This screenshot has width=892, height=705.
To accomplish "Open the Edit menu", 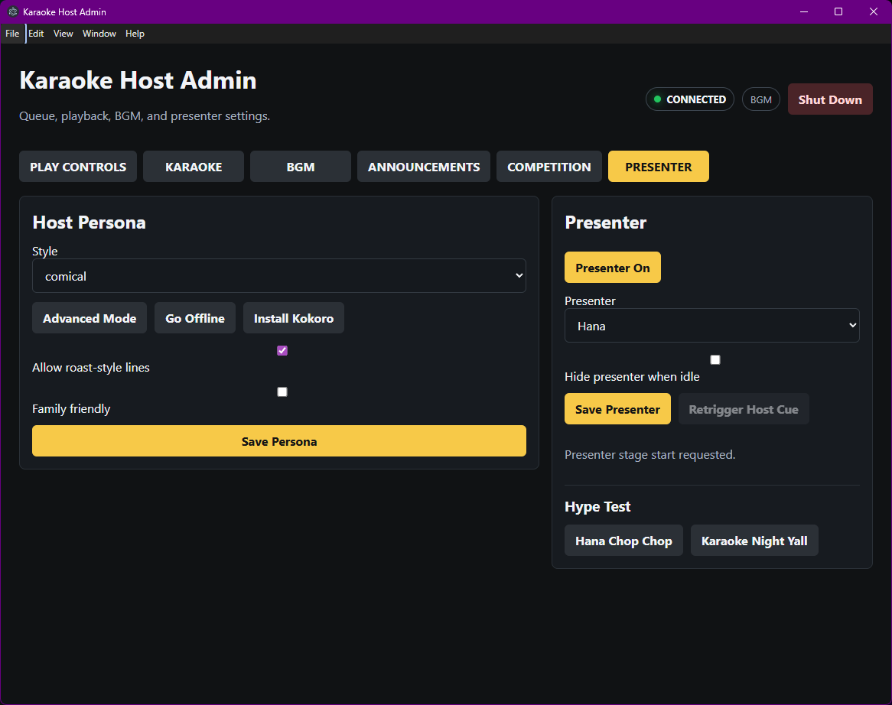I will coord(36,34).
